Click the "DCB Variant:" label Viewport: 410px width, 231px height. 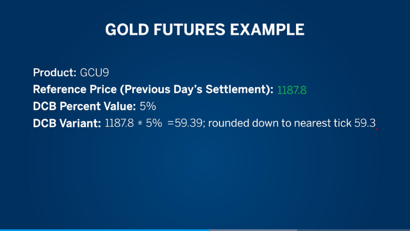(x=67, y=124)
